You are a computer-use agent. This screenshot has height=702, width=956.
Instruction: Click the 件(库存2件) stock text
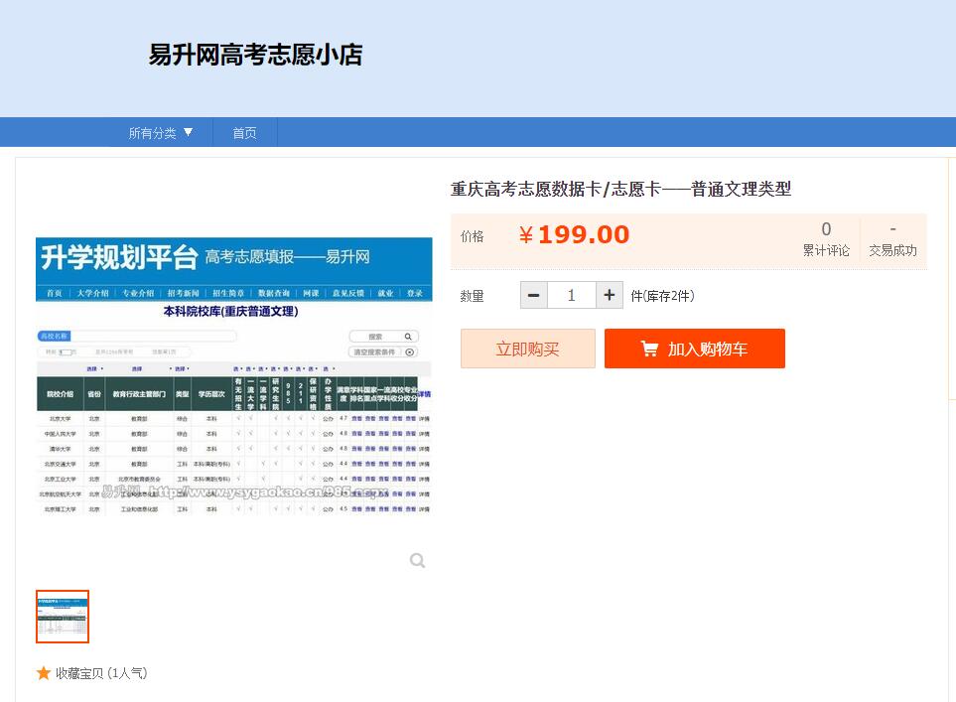click(x=662, y=296)
